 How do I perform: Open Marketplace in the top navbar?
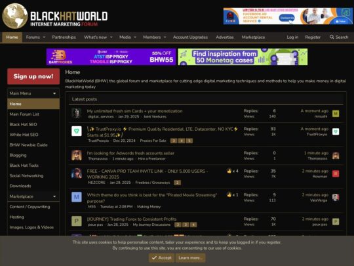pos(253,37)
